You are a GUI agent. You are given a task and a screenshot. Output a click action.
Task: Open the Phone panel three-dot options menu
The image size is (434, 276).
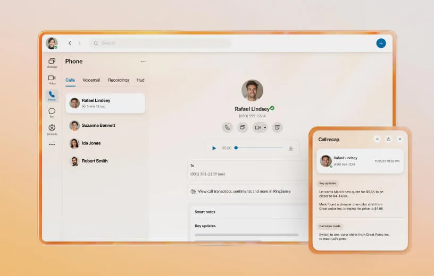(143, 62)
